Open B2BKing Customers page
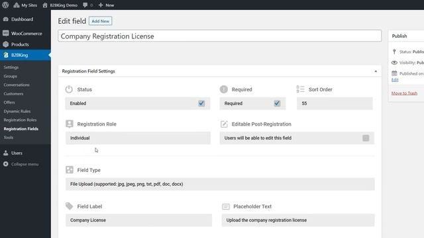Screen dimensions: 424x238 pos(13,94)
